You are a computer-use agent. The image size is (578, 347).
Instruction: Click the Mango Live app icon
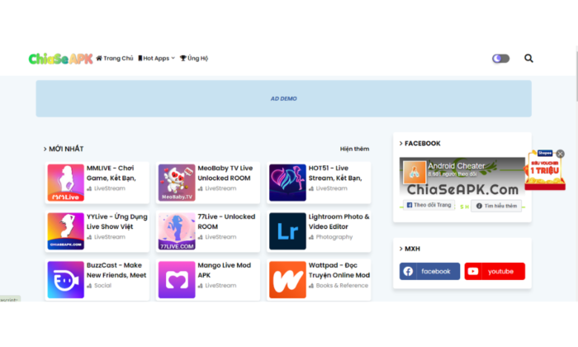(176, 279)
